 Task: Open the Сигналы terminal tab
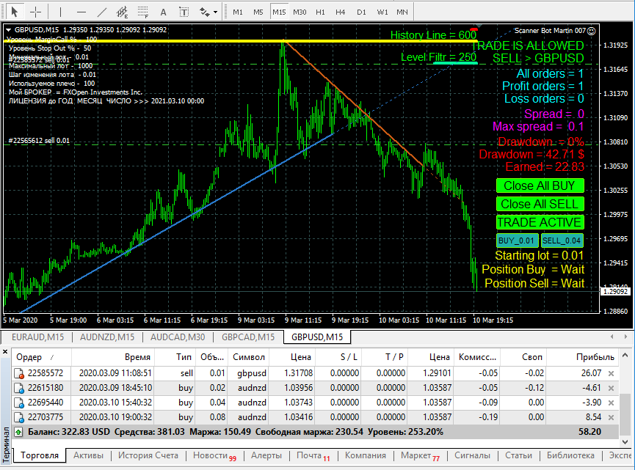472,455
